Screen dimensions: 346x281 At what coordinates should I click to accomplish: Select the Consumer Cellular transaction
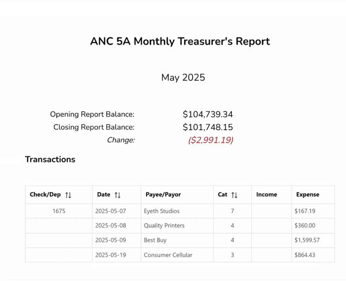(x=168, y=255)
